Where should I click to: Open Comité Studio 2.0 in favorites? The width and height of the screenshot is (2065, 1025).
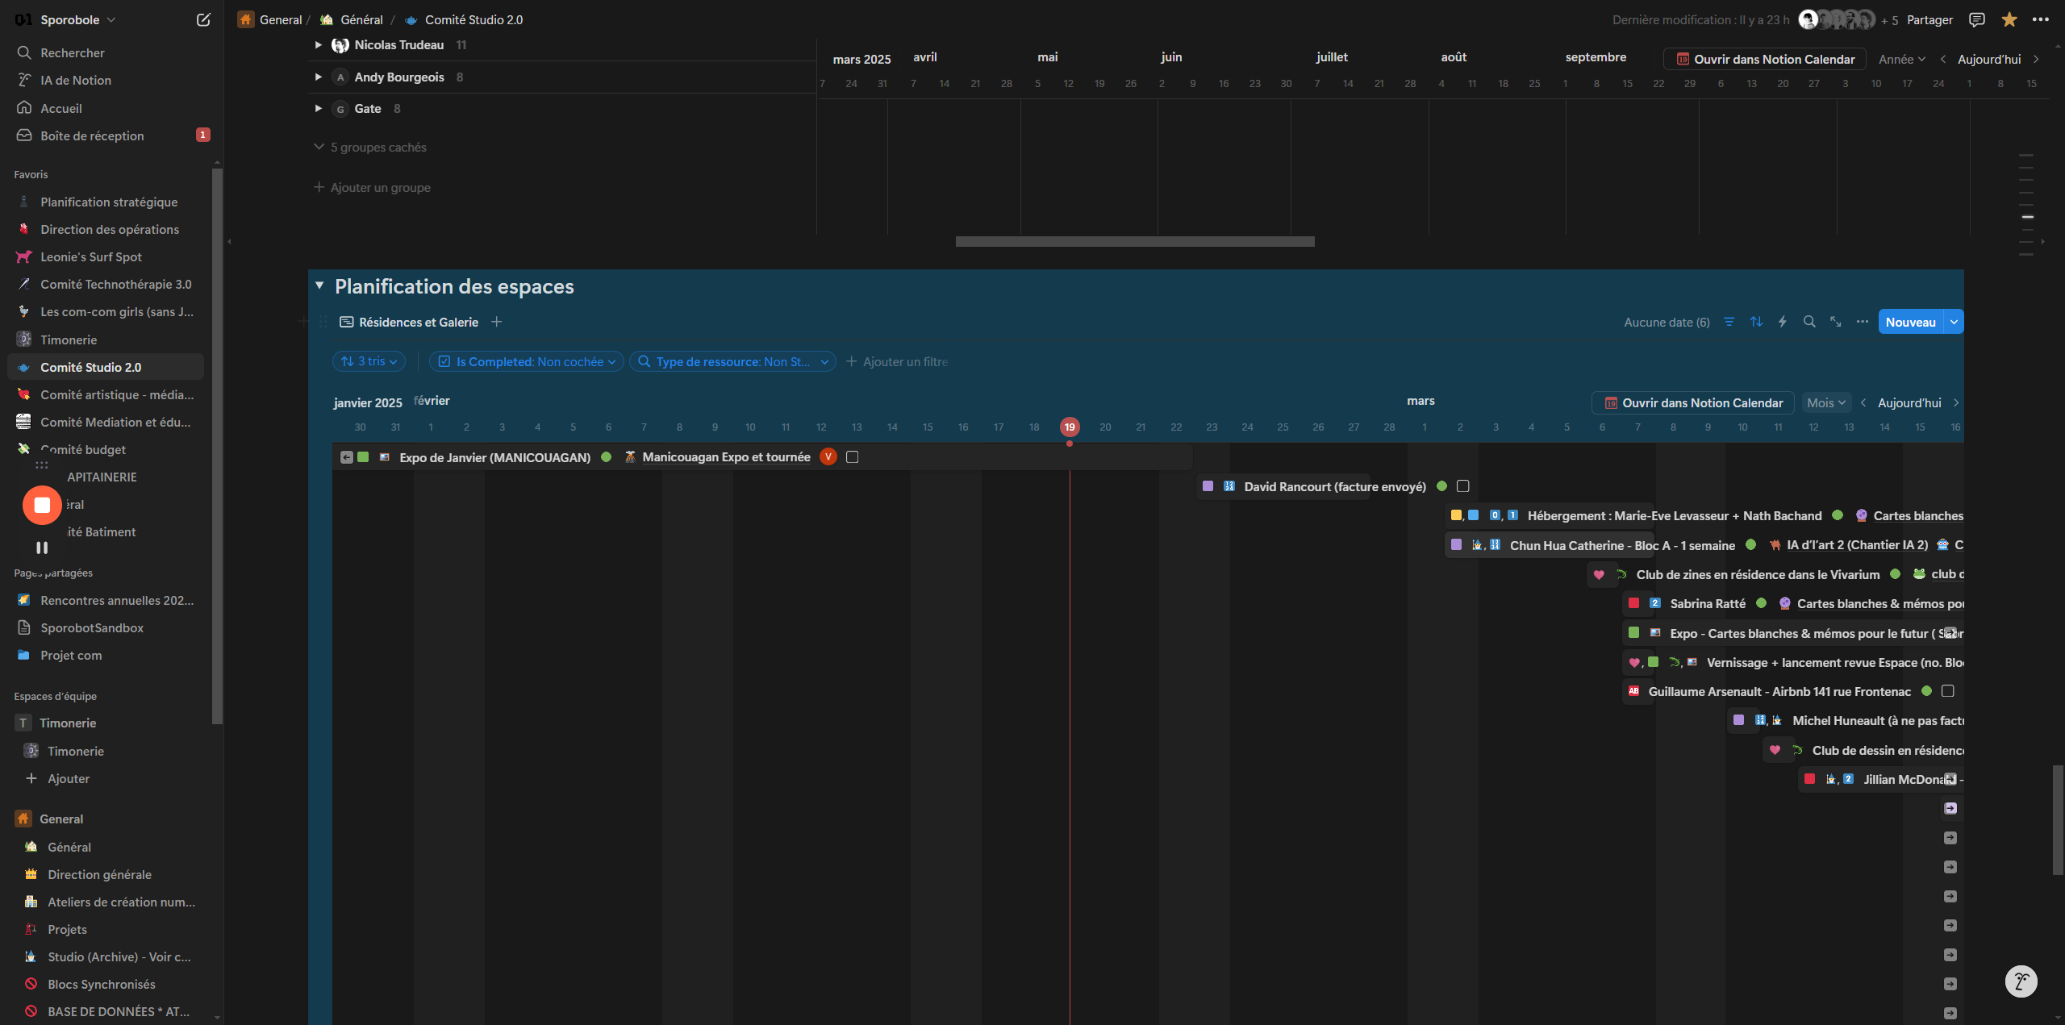[106, 367]
